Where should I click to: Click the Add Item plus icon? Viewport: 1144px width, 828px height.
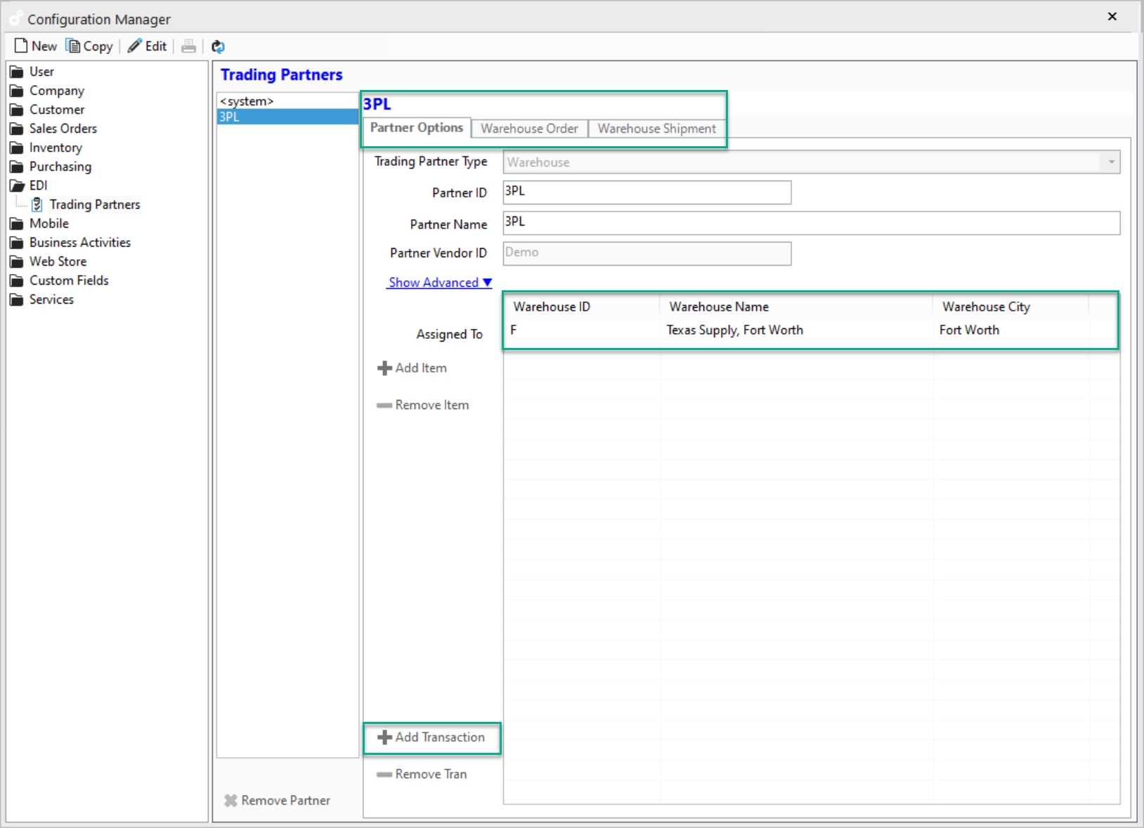[384, 368]
